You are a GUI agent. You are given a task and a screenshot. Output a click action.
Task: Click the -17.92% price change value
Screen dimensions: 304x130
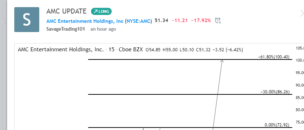(201, 21)
